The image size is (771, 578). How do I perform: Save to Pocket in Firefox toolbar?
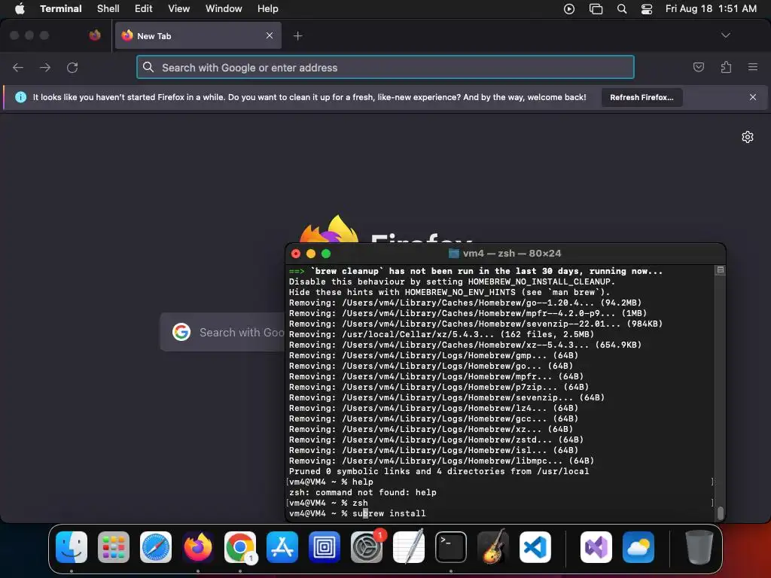coord(699,67)
